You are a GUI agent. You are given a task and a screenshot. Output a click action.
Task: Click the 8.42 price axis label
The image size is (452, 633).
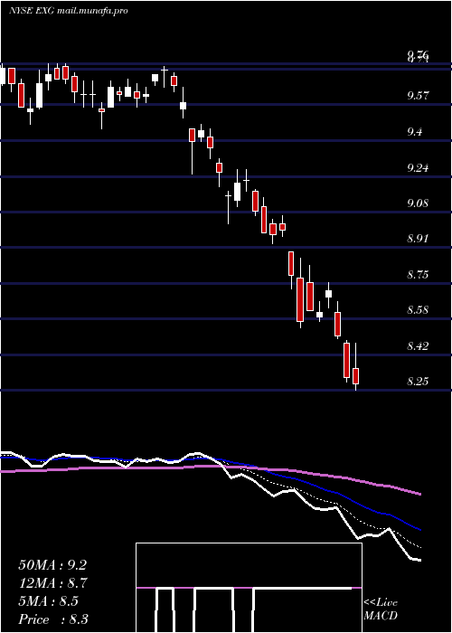point(418,346)
